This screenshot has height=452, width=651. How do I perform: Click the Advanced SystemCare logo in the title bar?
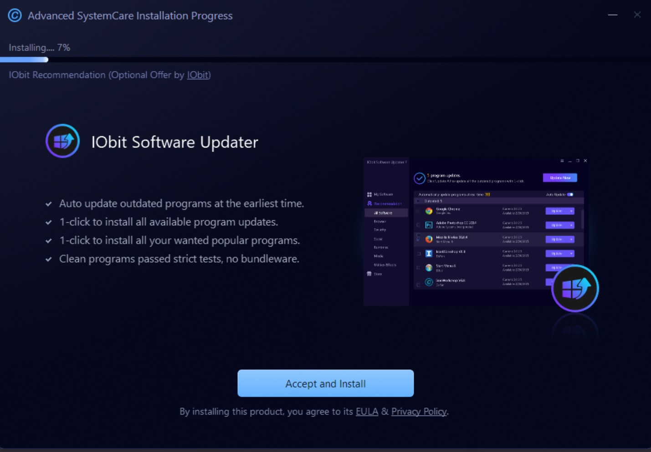pos(15,15)
